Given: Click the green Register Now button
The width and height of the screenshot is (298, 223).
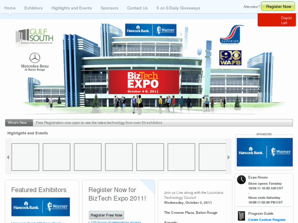Looking at the screenshot, I should 278,7.
